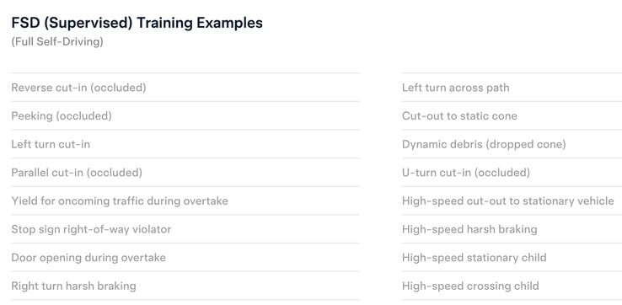
Task: Click blank space right of Peeking (occluded)
Action: click(x=236, y=115)
